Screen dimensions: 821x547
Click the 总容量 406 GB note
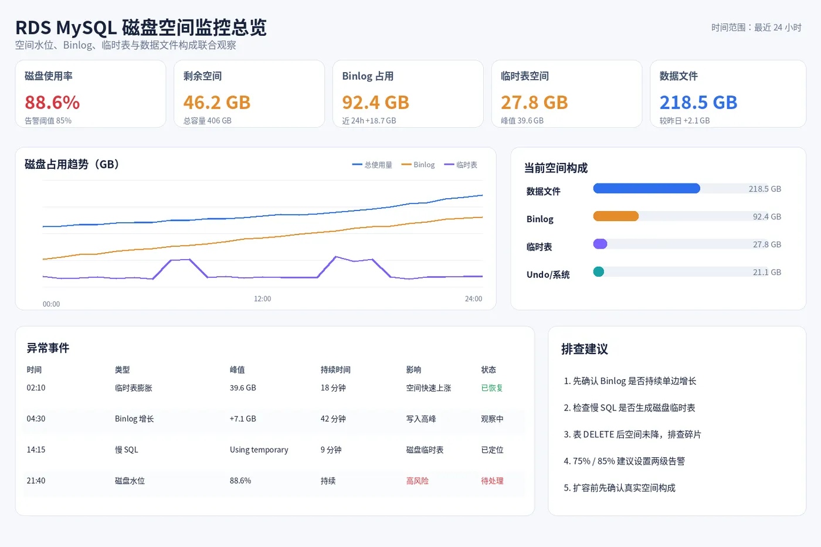click(208, 121)
